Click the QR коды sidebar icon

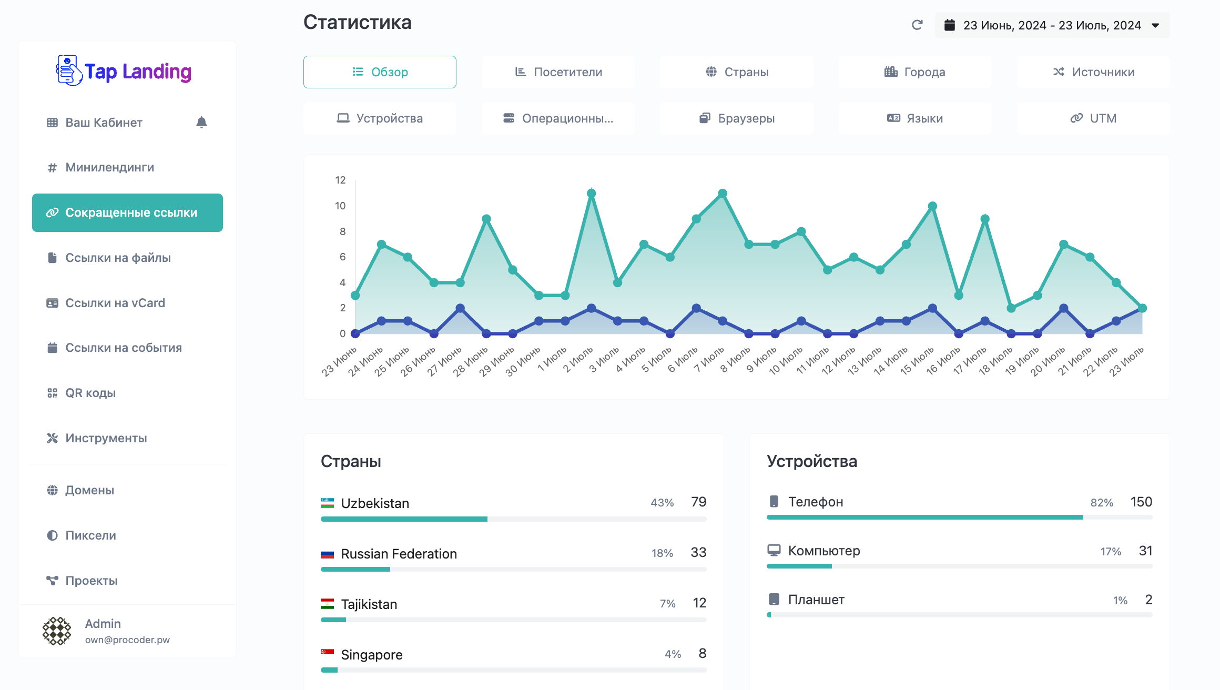(x=52, y=393)
